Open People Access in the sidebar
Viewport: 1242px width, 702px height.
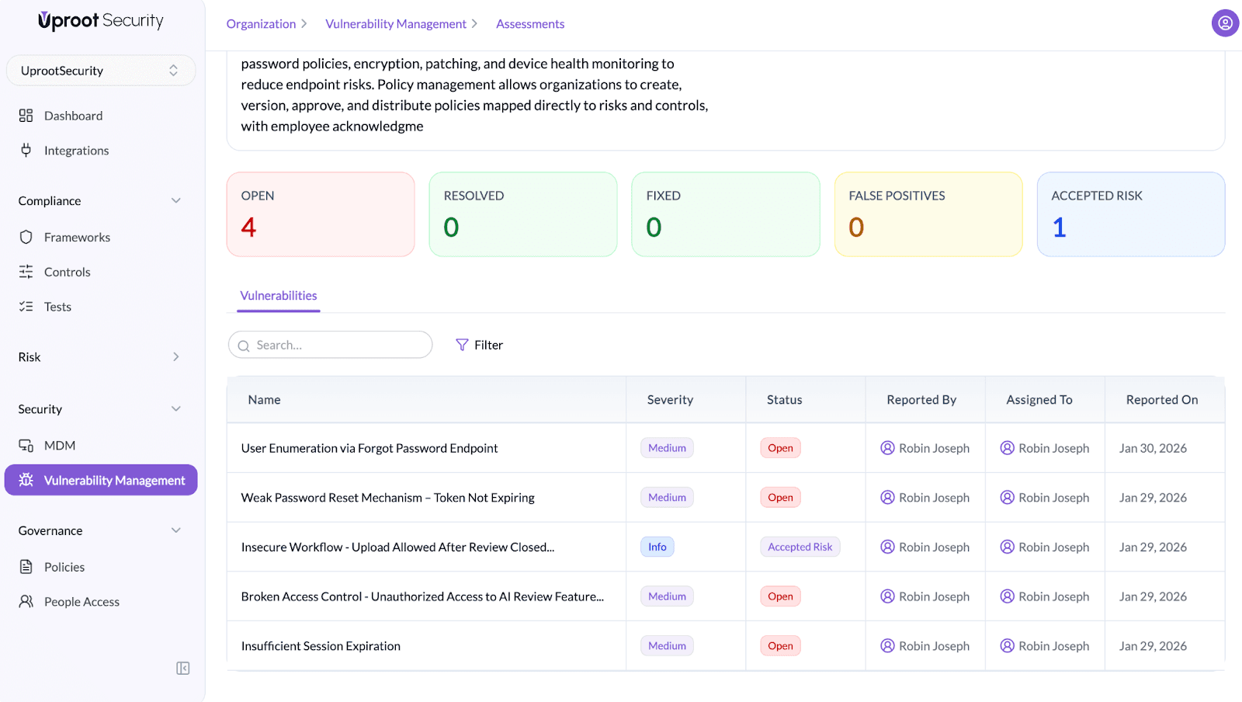(82, 602)
